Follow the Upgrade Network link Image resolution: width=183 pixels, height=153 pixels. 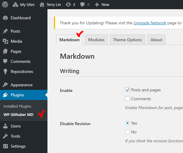(150, 23)
